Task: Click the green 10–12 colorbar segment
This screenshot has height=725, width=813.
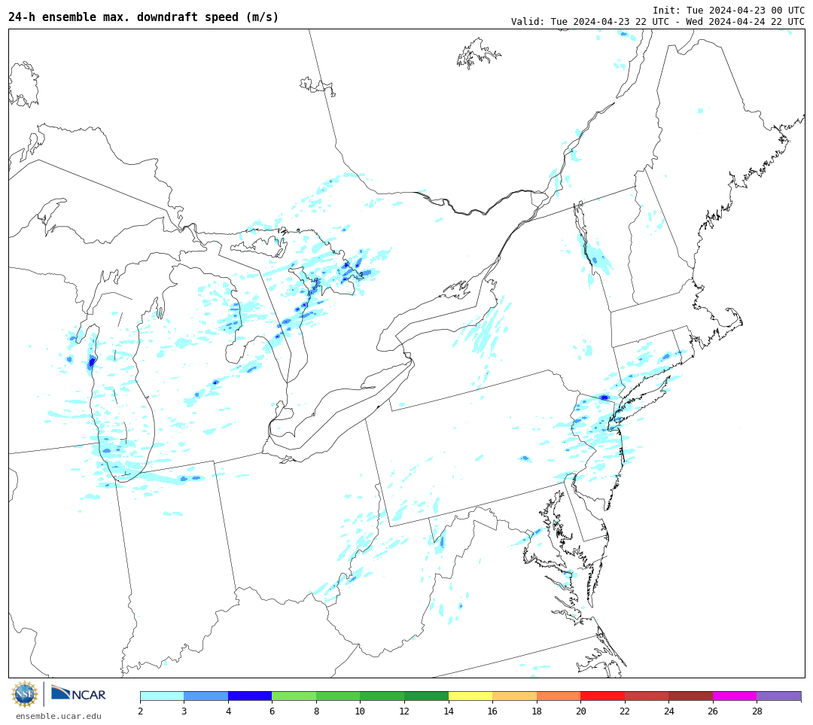Action: point(382,696)
